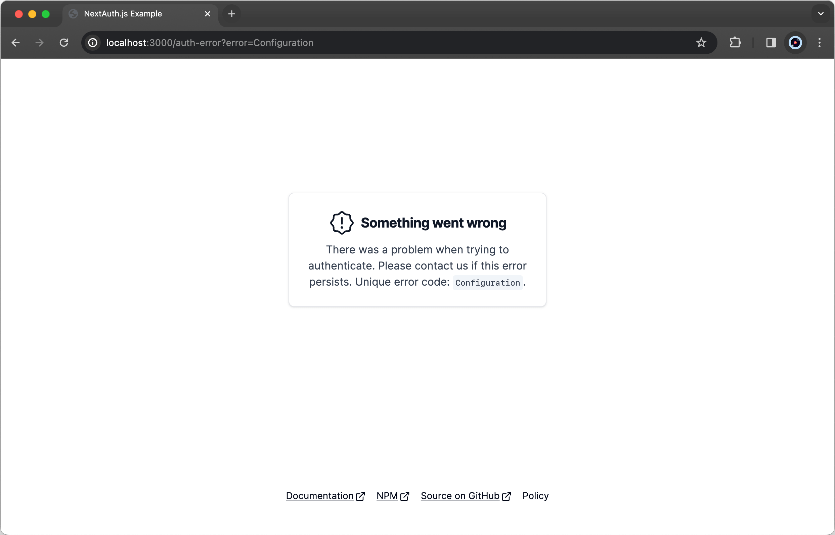Viewport: 835px width, 535px height.
Task: Open the browser side panel
Action: point(771,42)
